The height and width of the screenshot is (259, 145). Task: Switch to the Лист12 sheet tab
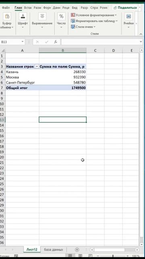tap(32, 250)
